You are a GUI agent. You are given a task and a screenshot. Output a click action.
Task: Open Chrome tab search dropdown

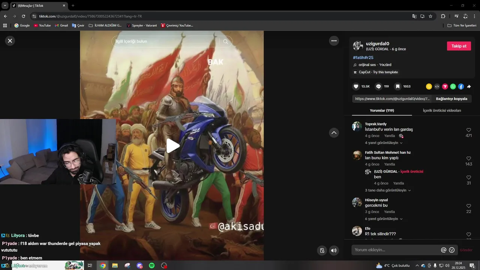click(x=5, y=6)
